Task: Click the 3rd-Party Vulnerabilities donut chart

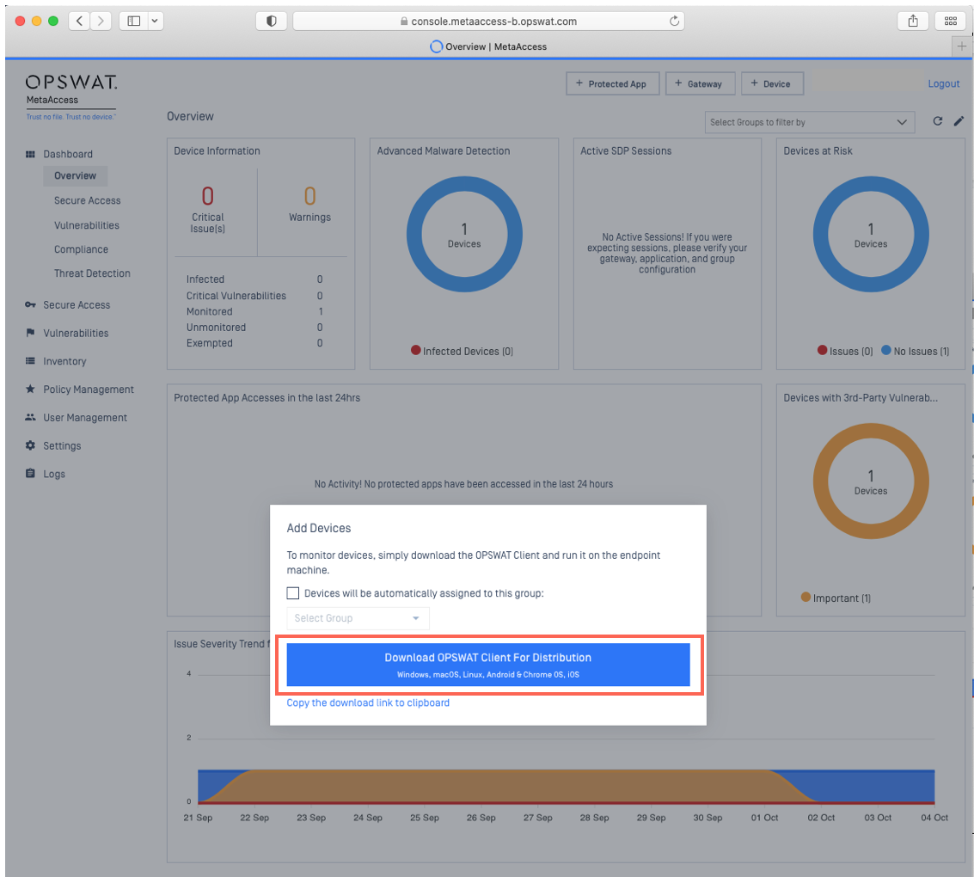Action: pyautogui.click(x=871, y=481)
